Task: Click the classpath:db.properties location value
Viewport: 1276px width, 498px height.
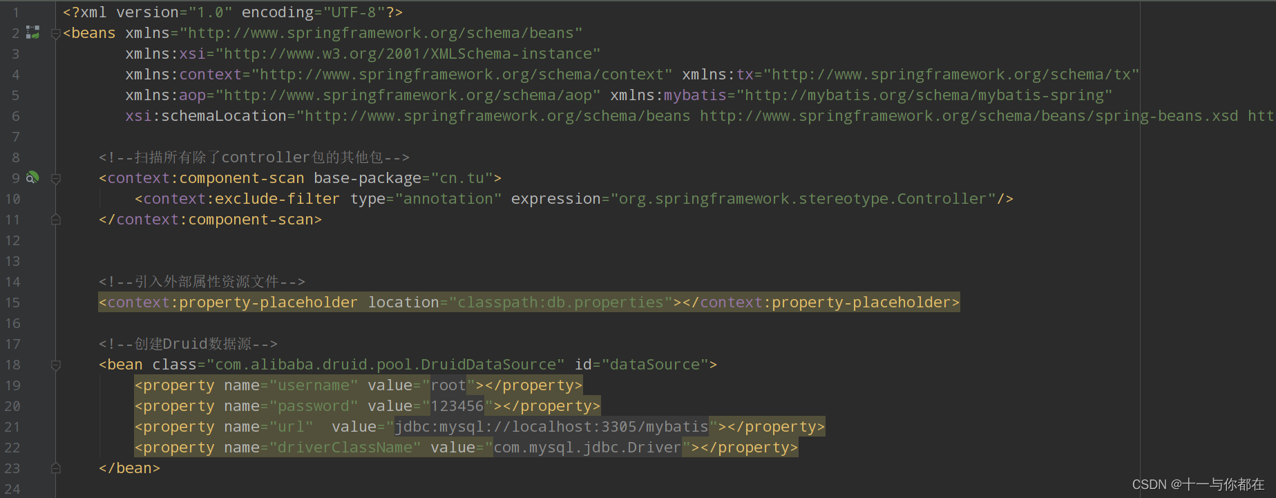Action: (560, 303)
